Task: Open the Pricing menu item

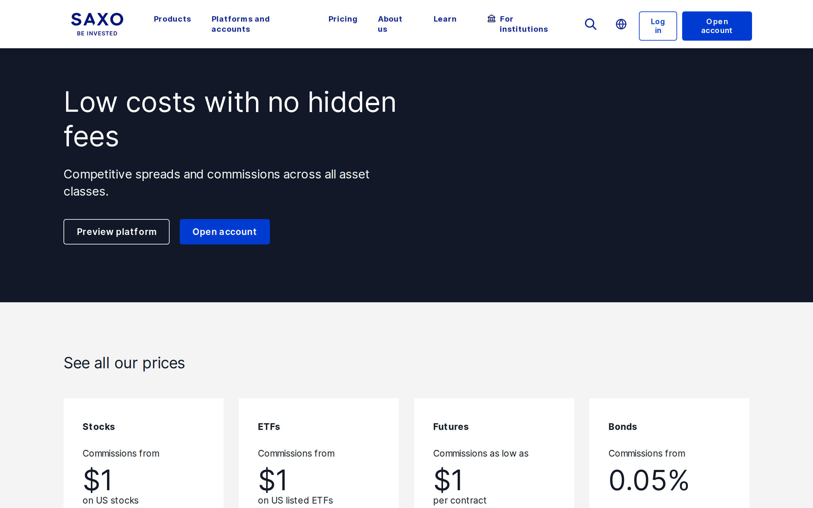Action: 343,19
